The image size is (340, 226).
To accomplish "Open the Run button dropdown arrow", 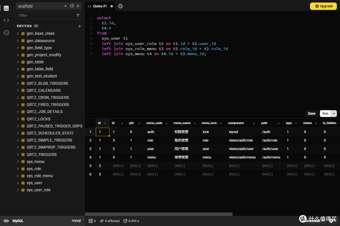I will coord(334,114).
